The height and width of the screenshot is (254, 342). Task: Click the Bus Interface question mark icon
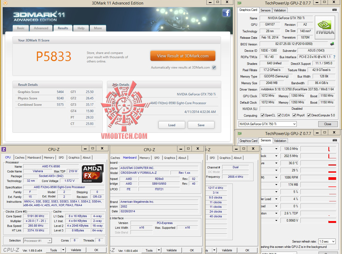click(334, 57)
